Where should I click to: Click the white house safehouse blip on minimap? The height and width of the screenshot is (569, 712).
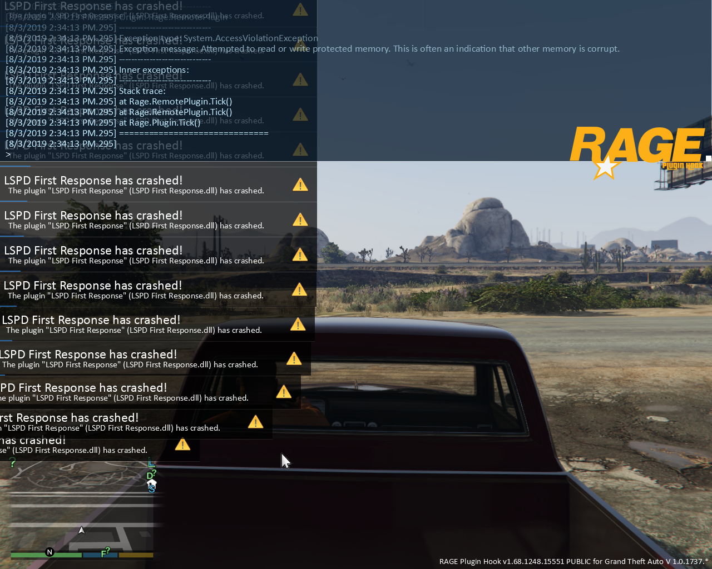click(152, 484)
